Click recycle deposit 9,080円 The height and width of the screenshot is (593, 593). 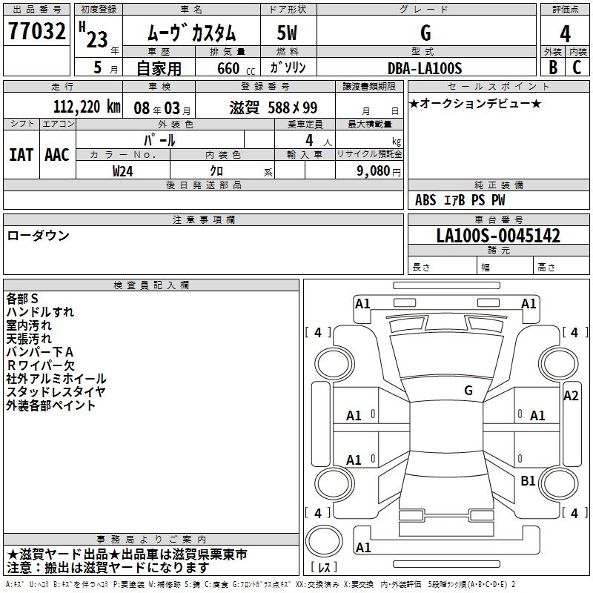tap(379, 171)
